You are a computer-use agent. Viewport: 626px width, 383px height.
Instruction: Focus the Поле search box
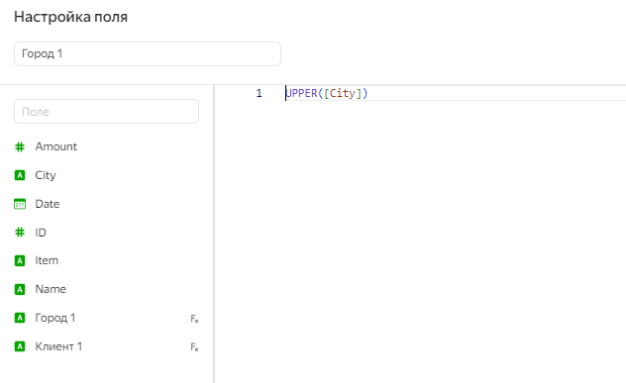coord(106,112)
